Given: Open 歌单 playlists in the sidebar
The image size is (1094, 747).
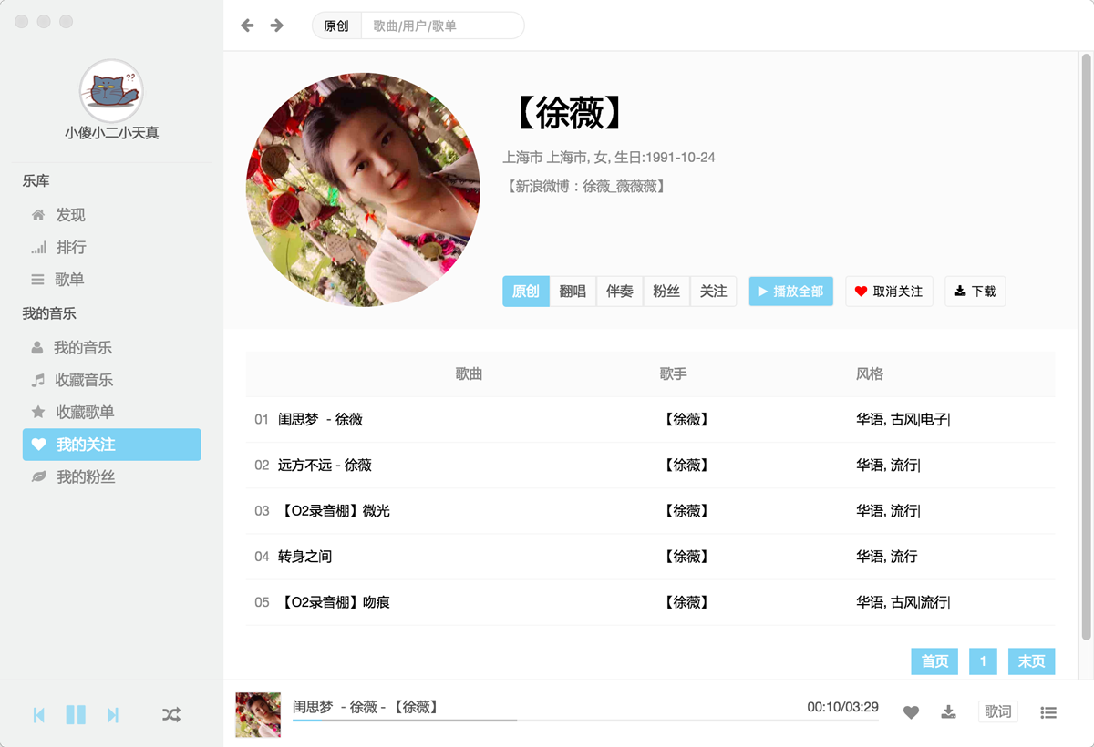Looking at the screenshot, I should click(x=69, y=280).
